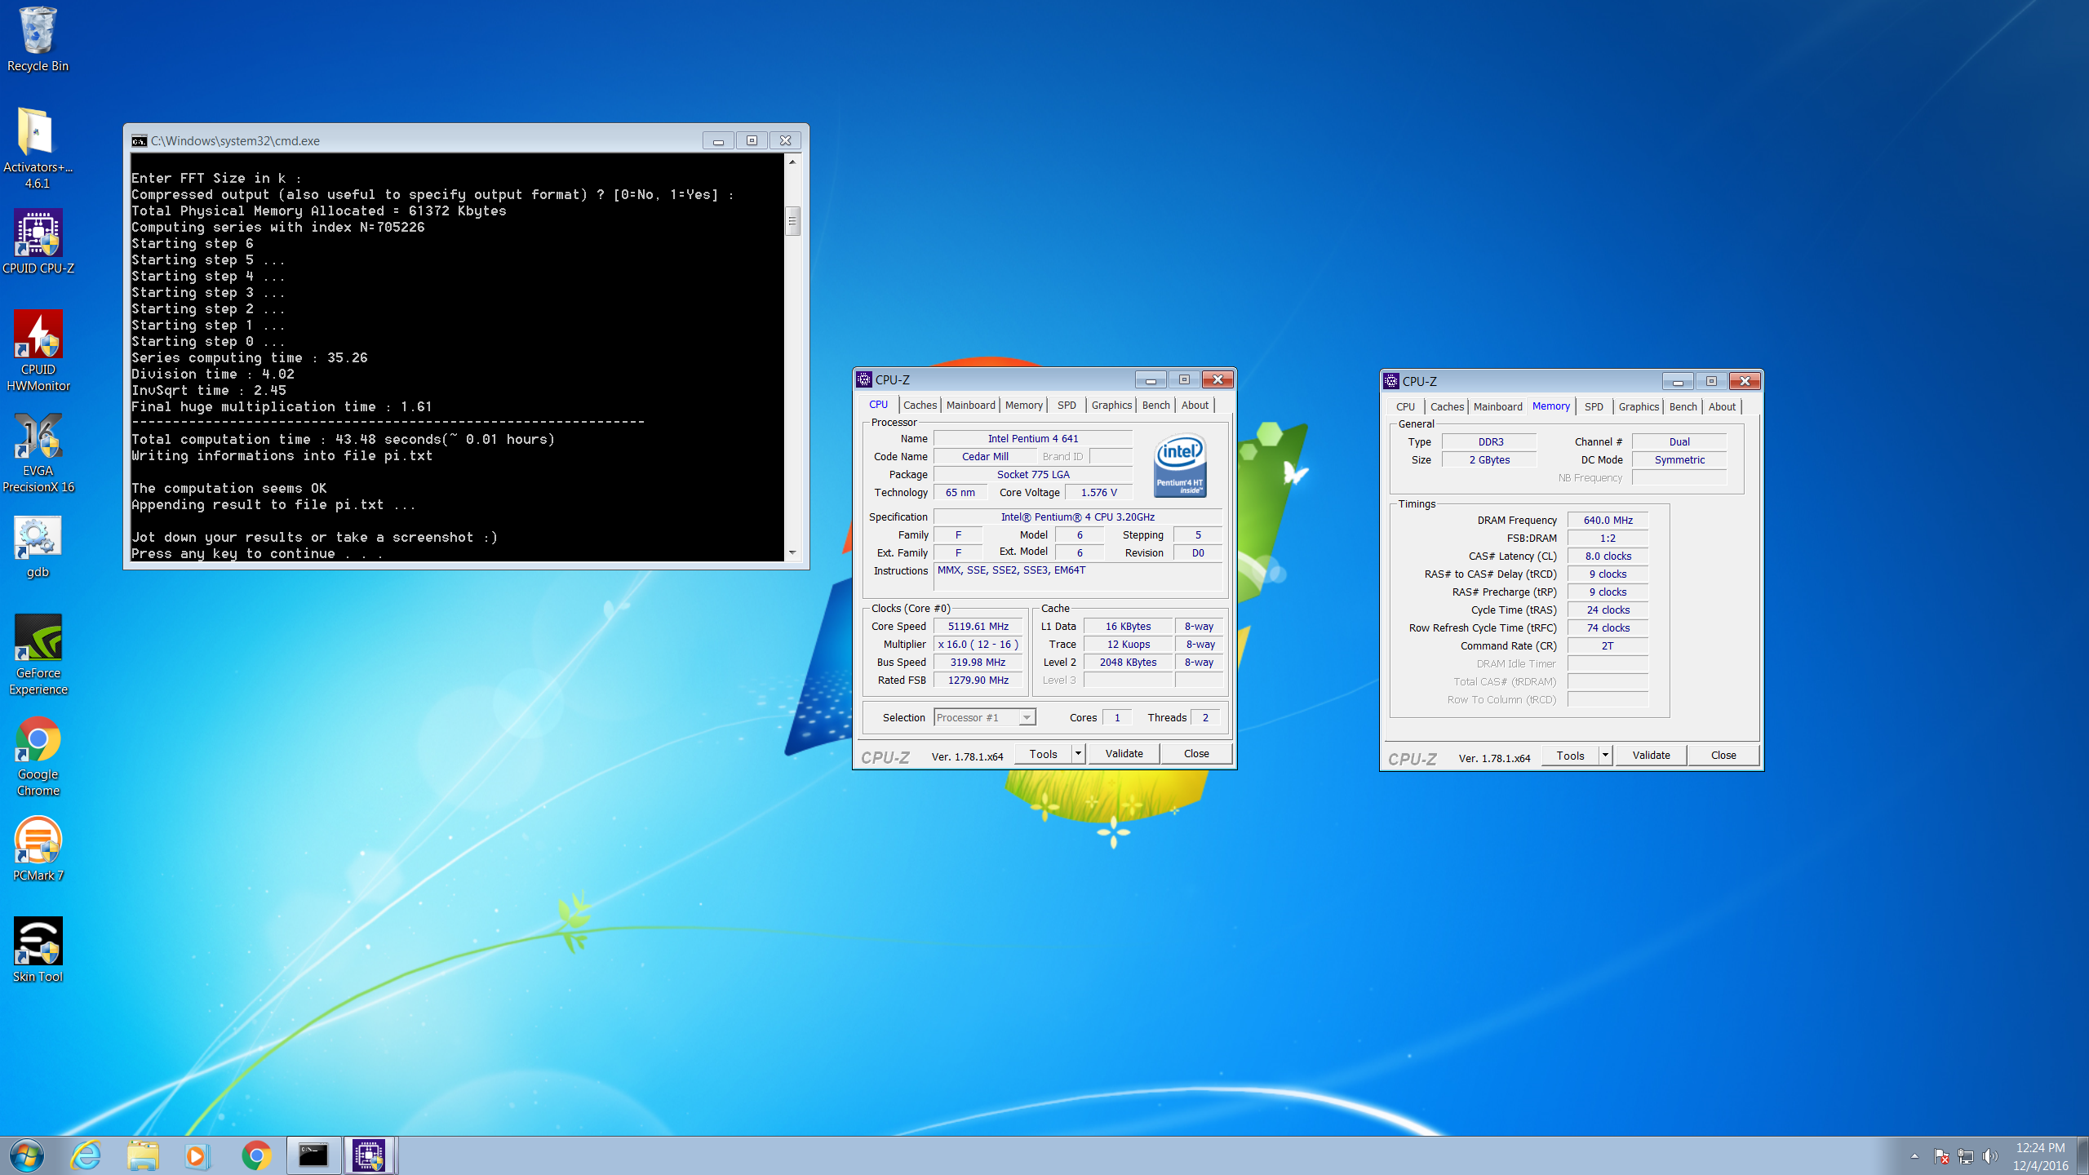Open the gdb desktop shortcut
Image resolution: width=2089 pixels, height=1175 pixels.
pyautogui.click(x=38, y=547)
